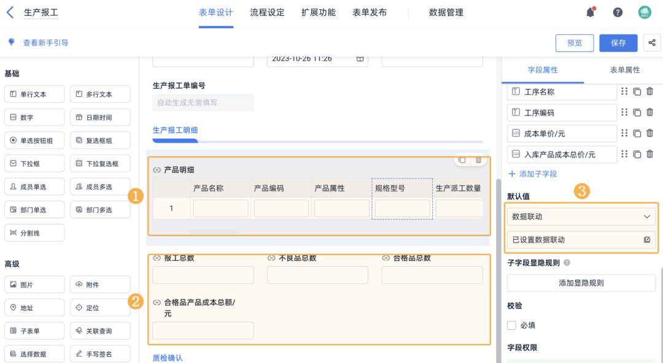Add a 部门多选 field
Image resolution: width=663 pixels, height=363 pixels.
pyautogui.click(x=100, y=210)
